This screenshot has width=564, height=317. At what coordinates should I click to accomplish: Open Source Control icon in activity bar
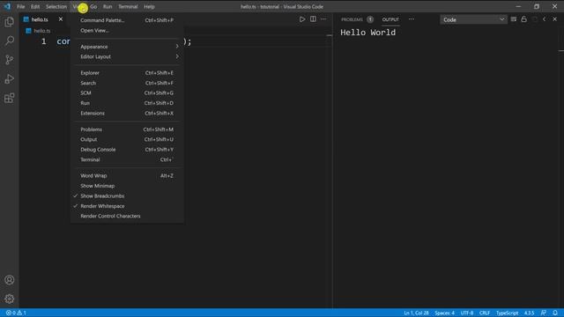coord(10,60)
